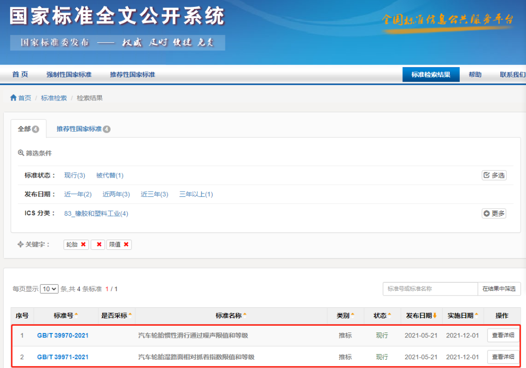Click 汽车轮胎湿路面相对抓着指数限值和等级 title
This screenshot has width=526, height=368.
(x=196, y=357)
